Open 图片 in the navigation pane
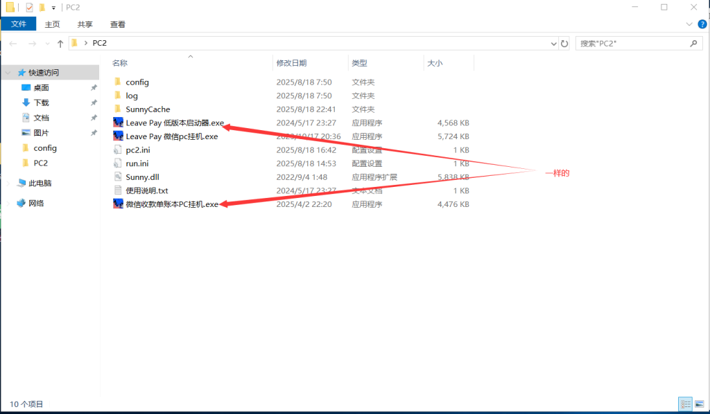 (x=41, y=133)
